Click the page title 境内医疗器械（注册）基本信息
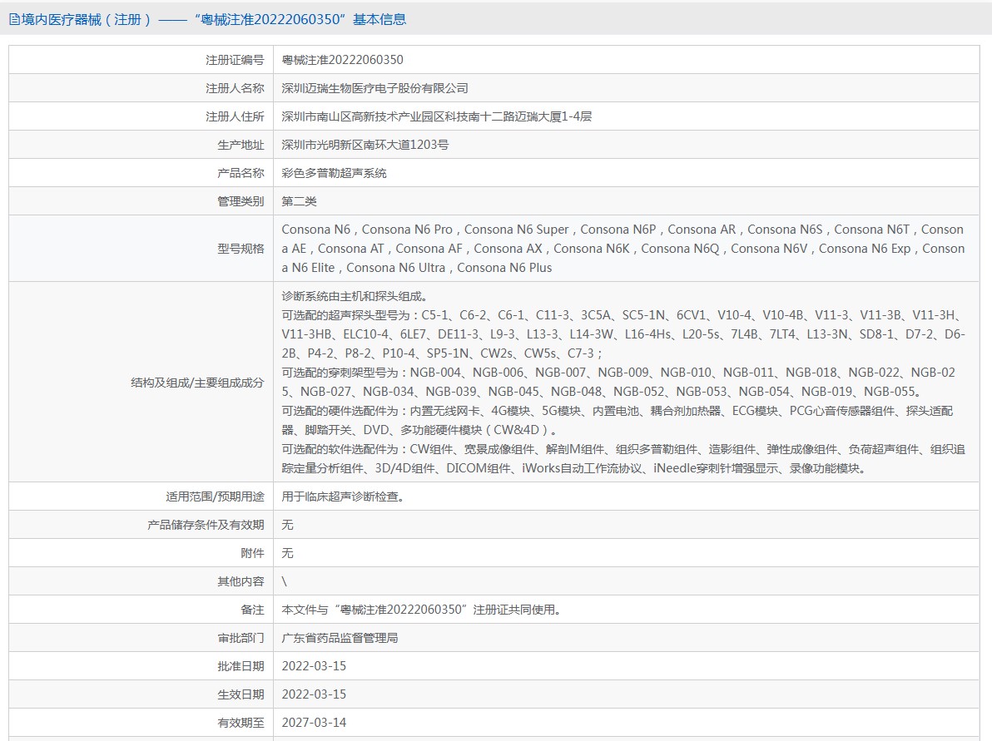The image size is (992, 741). (x=213, y=20)
